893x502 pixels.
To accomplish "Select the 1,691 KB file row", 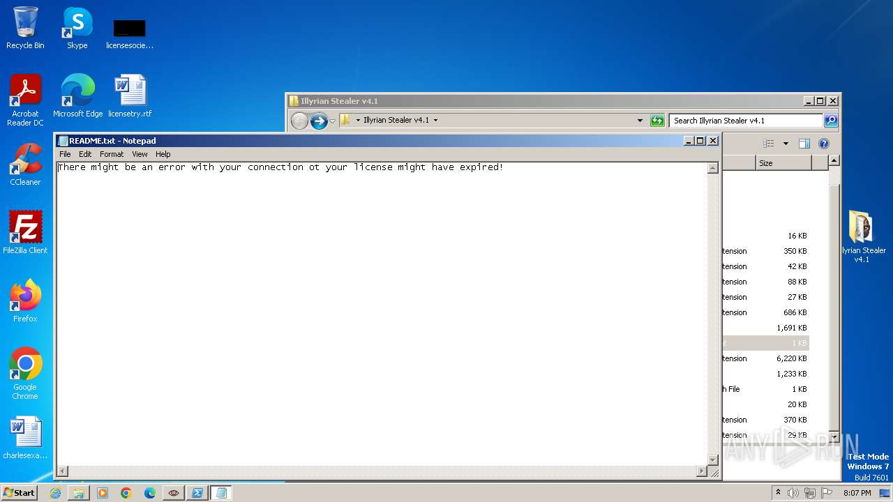I will pyautogui.click(x=766, y=328).
